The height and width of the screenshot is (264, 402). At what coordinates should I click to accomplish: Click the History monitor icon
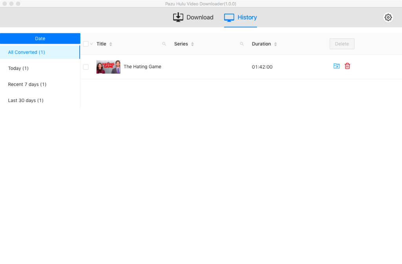[x=229, y=17]
